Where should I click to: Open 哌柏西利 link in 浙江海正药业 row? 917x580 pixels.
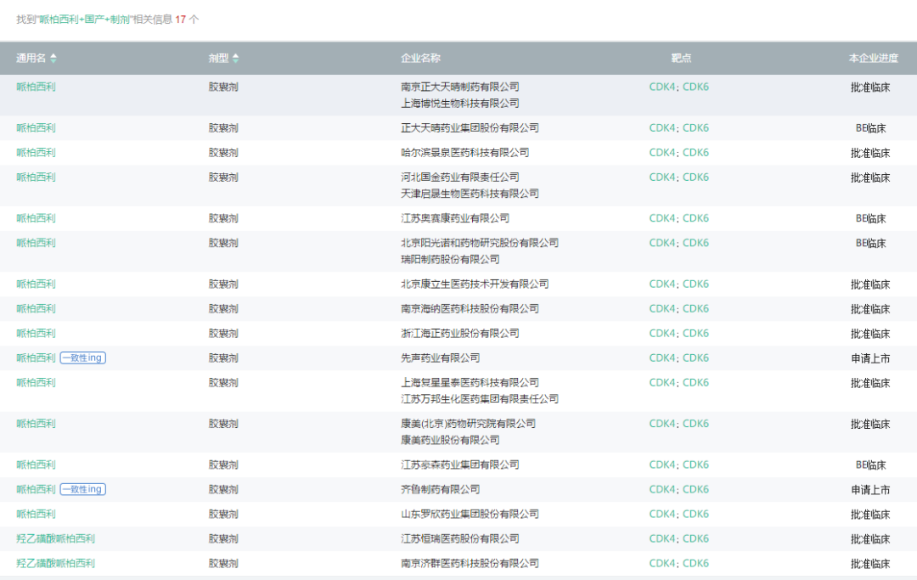pos(37,333)
